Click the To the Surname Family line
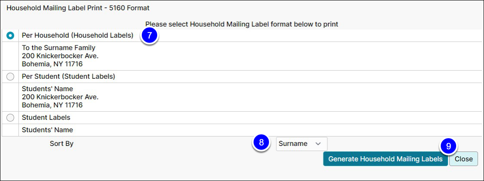 pyautogui.click(x=59, y=48)
